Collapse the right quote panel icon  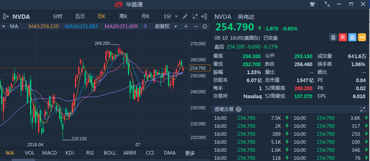coord(205,17)
